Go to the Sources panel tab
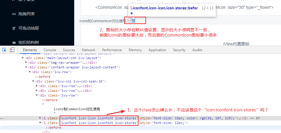281x133 pixels. [69, 50]
